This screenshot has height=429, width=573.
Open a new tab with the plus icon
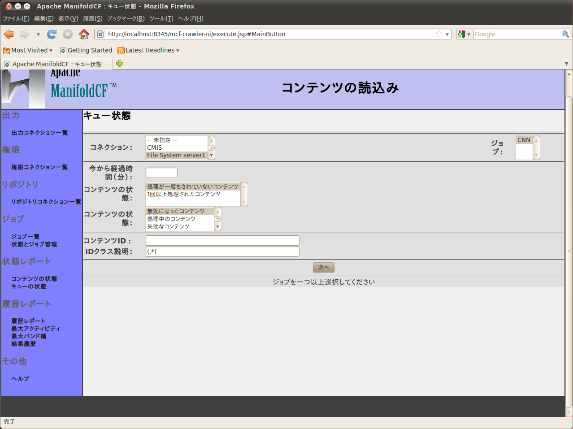tap(120, 64)
